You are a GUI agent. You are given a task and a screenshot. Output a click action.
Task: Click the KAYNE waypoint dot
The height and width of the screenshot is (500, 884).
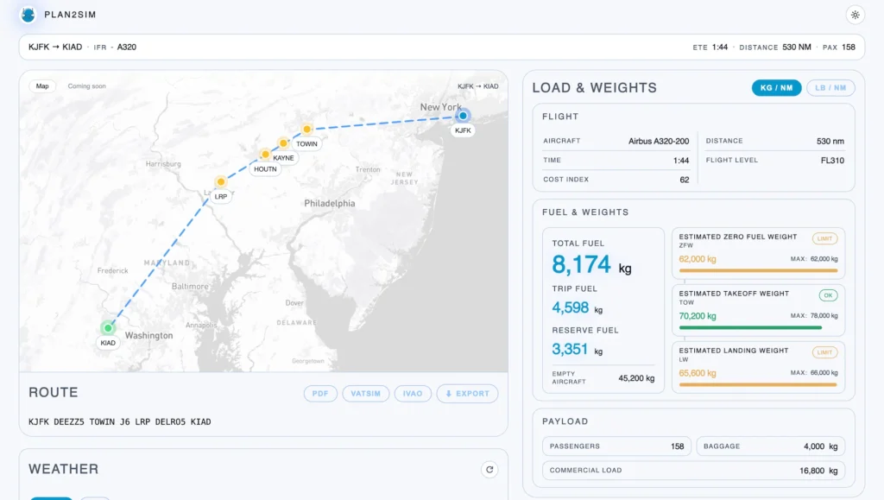click(x=283, y=143)
